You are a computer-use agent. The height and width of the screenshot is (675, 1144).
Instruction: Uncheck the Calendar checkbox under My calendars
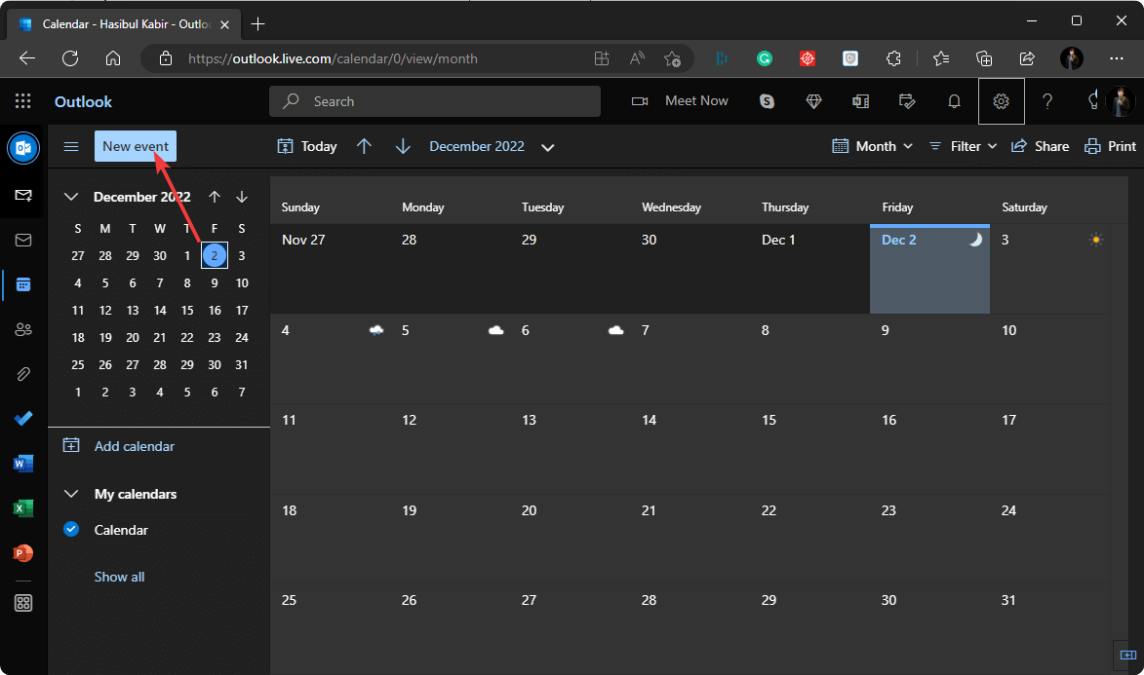(70, 530)
